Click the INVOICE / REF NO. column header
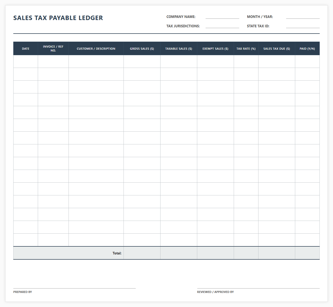333x307 pixels. click(53, 48)
